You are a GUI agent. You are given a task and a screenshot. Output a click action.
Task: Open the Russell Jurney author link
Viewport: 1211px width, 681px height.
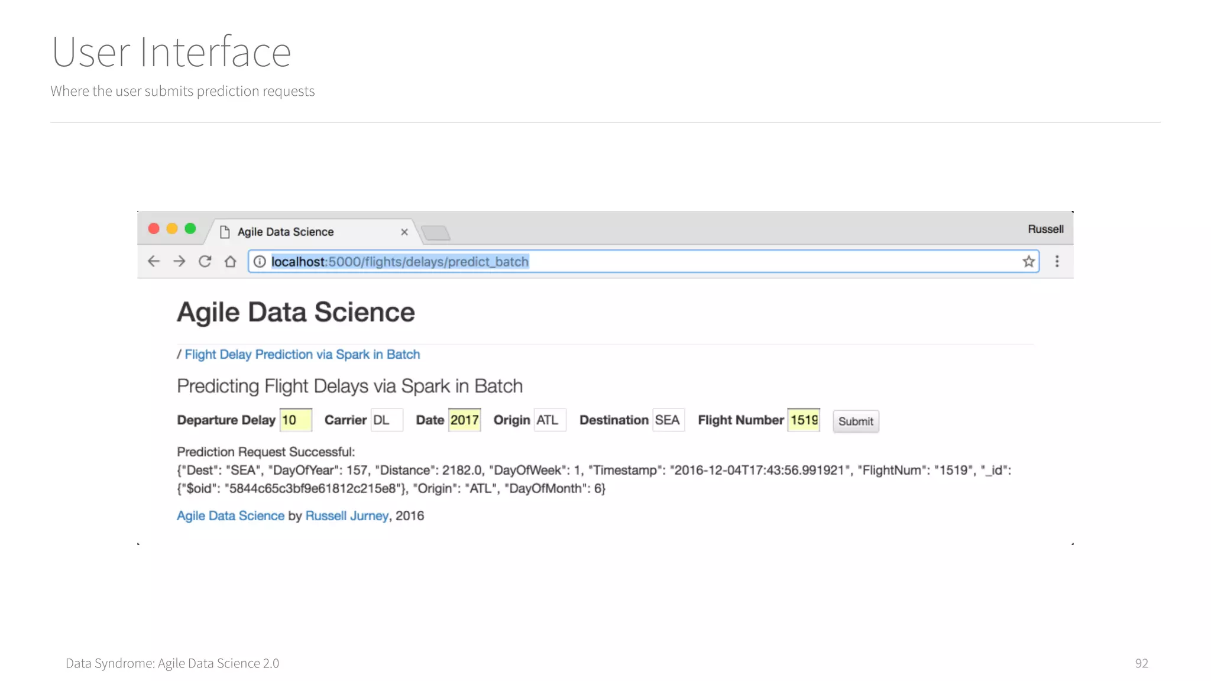click(347, 515)
